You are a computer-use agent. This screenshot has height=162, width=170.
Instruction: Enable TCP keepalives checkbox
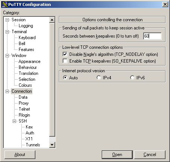65,61
